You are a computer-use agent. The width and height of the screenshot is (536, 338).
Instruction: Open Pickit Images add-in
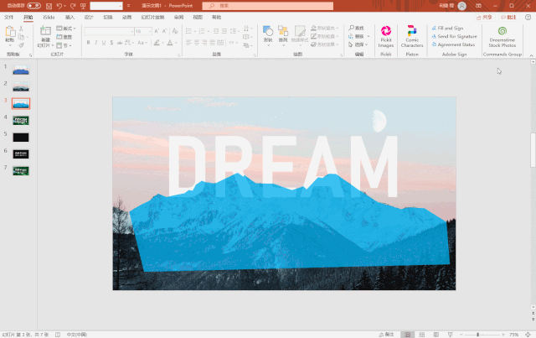point(385,37)
